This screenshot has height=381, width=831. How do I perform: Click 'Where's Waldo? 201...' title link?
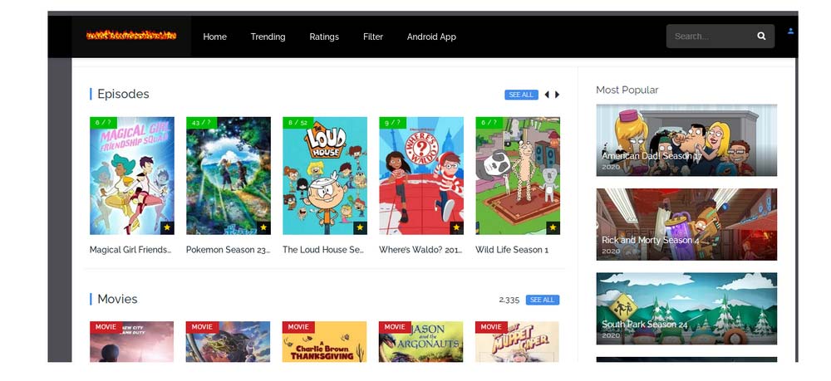point(420,250)
